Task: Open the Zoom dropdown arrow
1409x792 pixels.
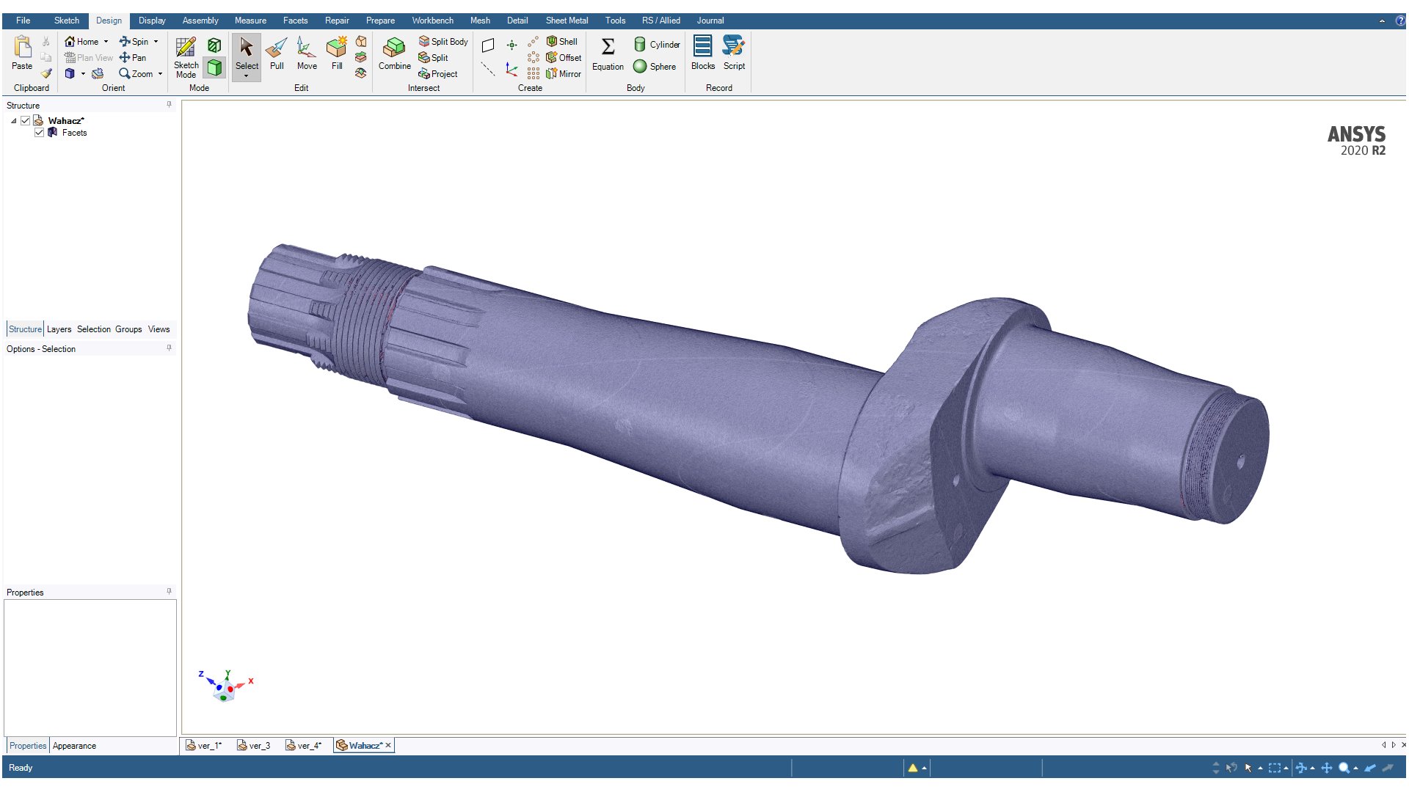Action: pos(160,74)
